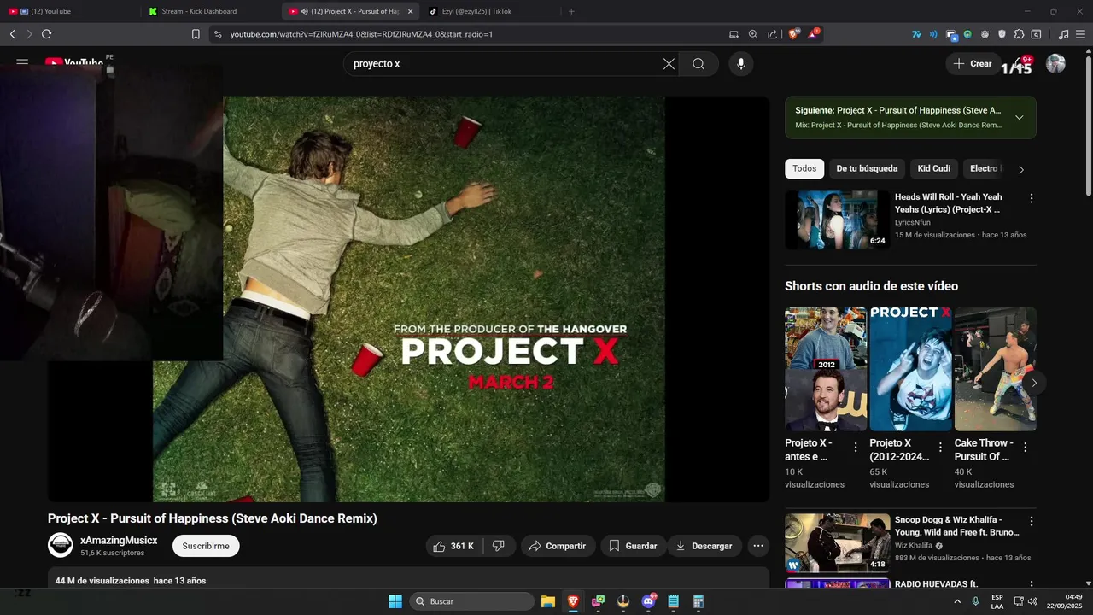Open xAmazingMusicx channel avatar
This screenshot has width=1093, height=615.
(61, 546)
